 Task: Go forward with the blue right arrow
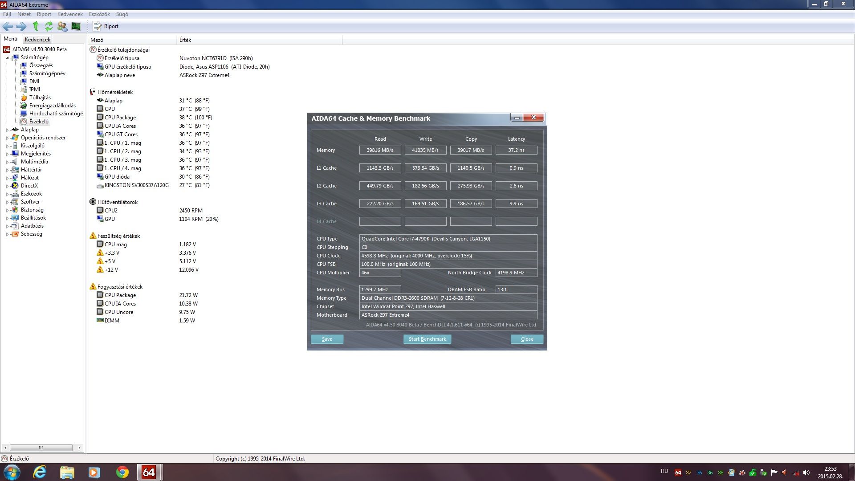point(21,26)
